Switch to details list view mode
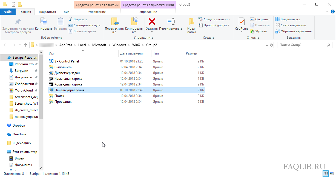The width and height of the screenshot is (336, 177). click(x=326, y=174)
